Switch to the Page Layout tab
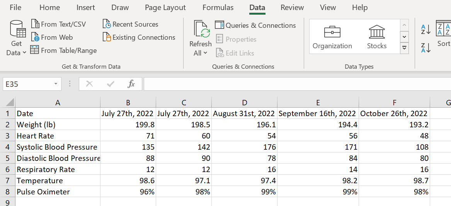 tap(165, 7)
